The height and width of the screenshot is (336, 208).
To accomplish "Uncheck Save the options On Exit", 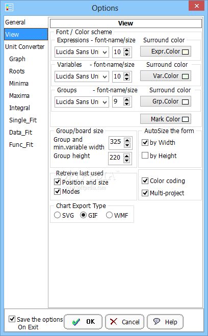I will (x=12, y=319).
